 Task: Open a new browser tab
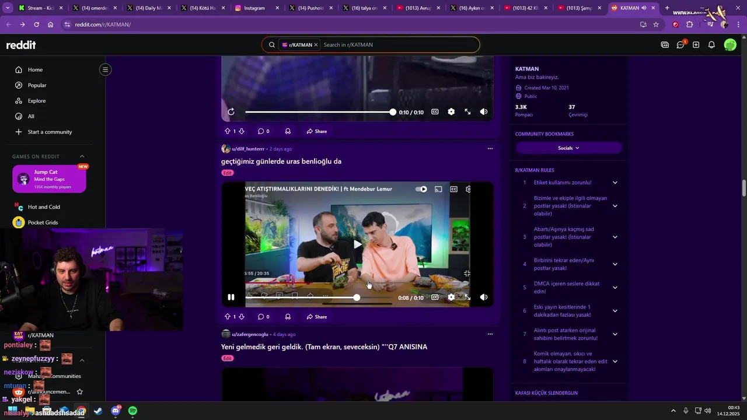pos(667,8)
